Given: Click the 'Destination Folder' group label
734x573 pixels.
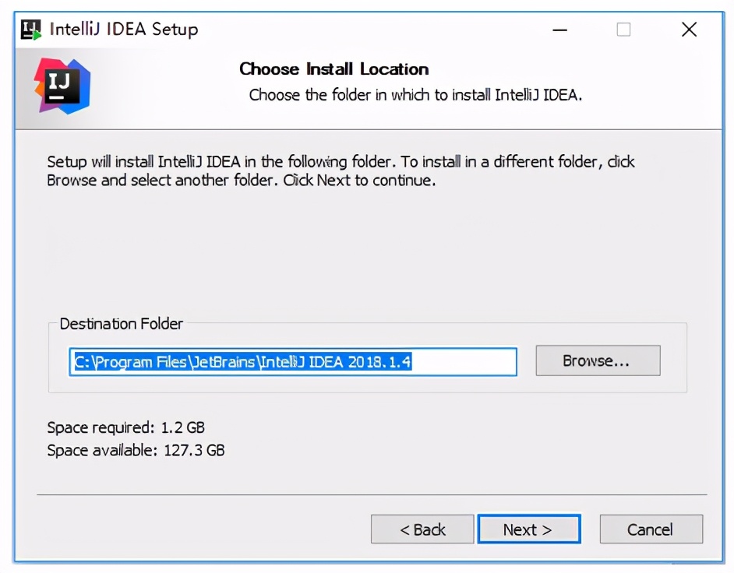Looking at the screenshot, I should 122,324.
